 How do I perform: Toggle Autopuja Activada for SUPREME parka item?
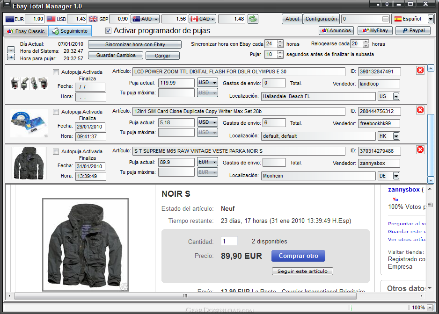[56, 151]
